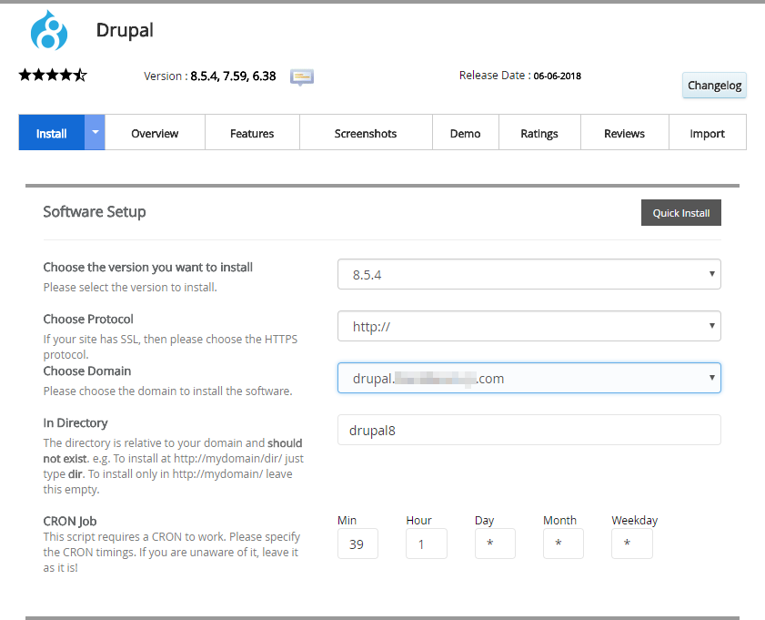Image resolution: width=765 pixels, height=620 pixels.
Task: Click the version numbers 8.5.4, 7.59, 6.38
Action: pyautogui.click(x=233, y=76)
